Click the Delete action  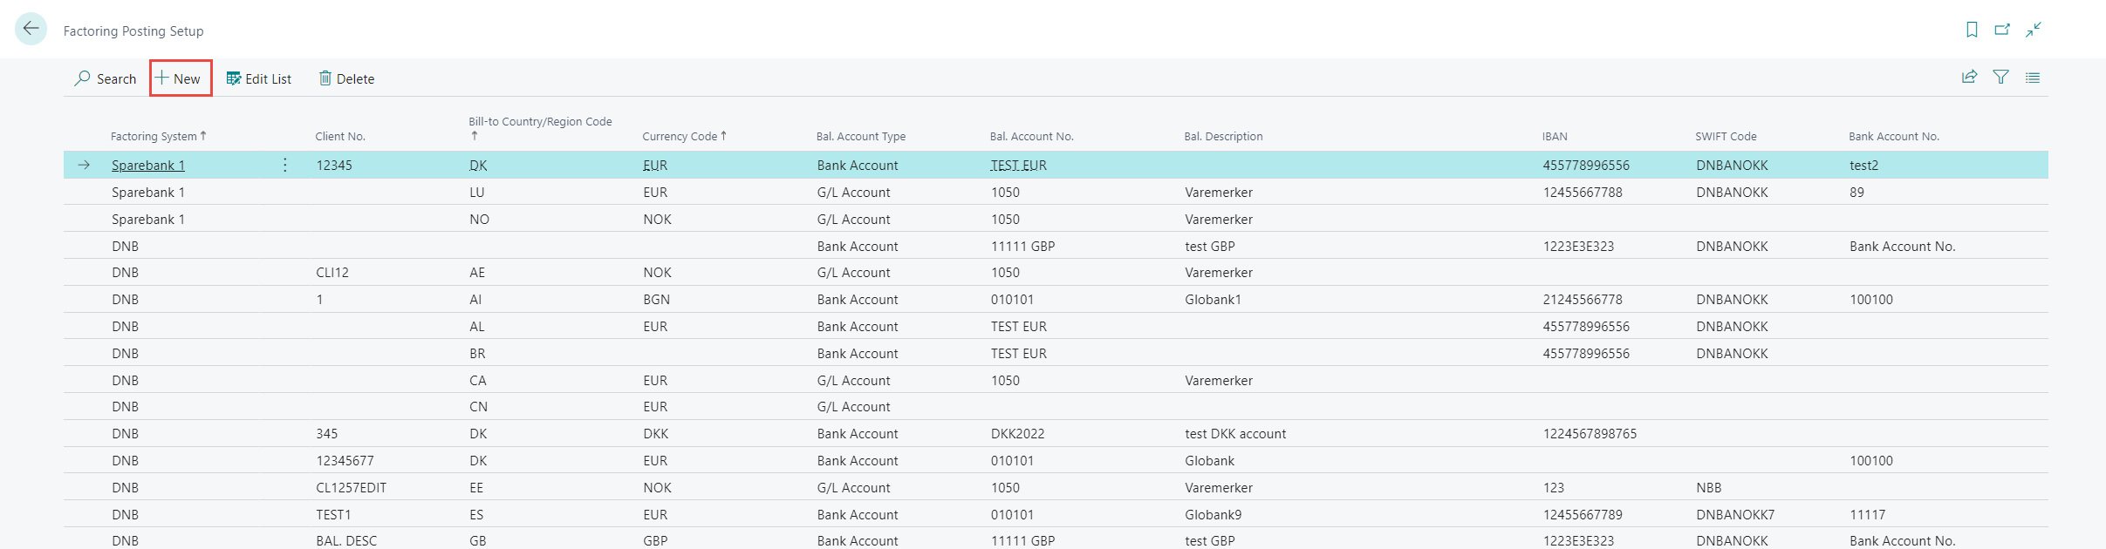click(x=346, y=78)
